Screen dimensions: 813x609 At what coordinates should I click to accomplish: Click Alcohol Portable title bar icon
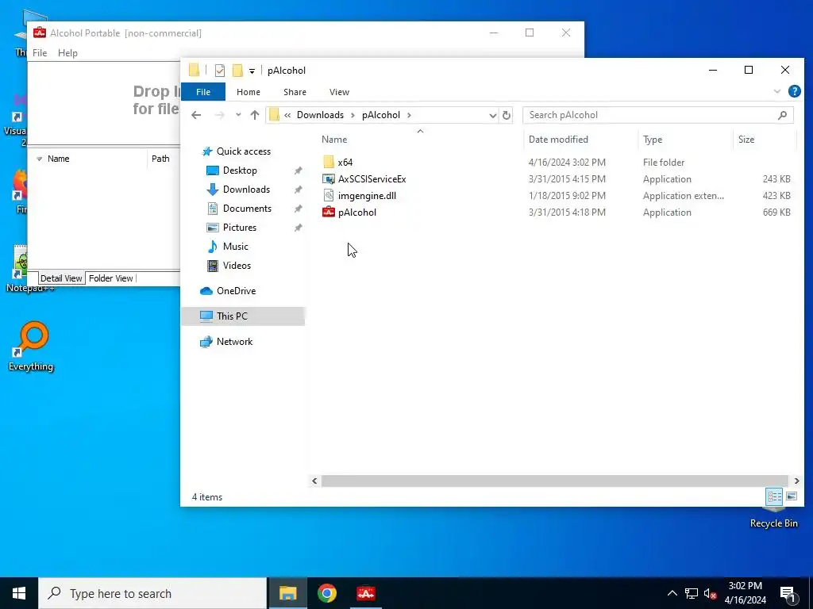[40, 33]
